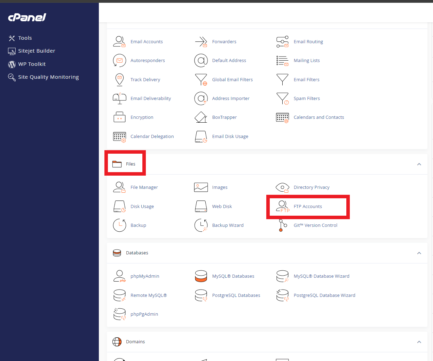Open the Calendar Delegation icon
This screenshot has height=361, width=433.
[119, 137]
